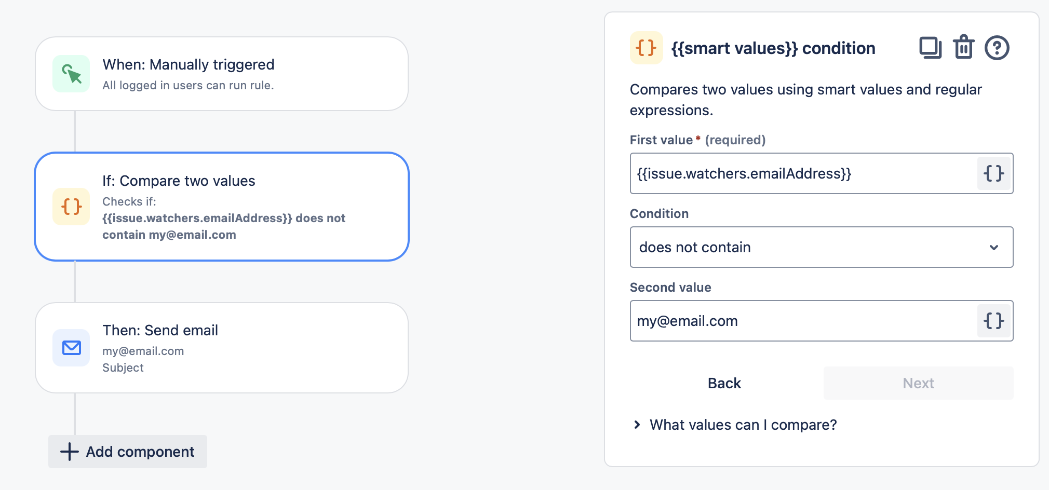Open the Condition dropdown chevron
Image resolution: width=1049 pixels, height=490 pixels.
[994, 248]
